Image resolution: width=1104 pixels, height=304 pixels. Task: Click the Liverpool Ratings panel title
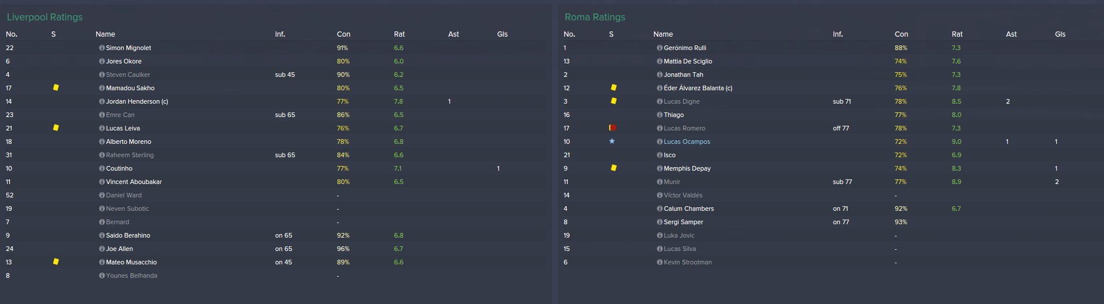point(45,17)
